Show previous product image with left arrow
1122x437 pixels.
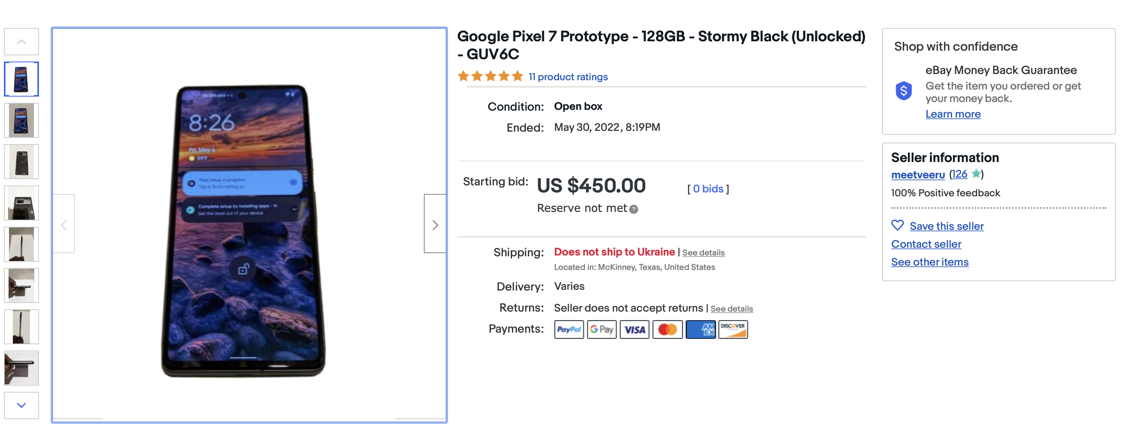tap(64, 225)
